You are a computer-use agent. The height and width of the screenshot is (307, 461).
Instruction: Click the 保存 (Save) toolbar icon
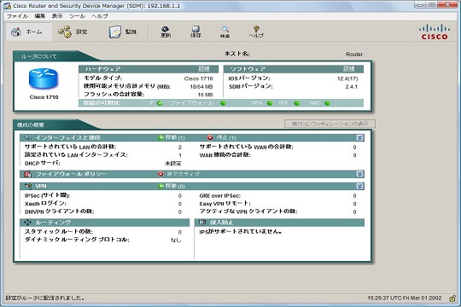[x=195, y=32]
